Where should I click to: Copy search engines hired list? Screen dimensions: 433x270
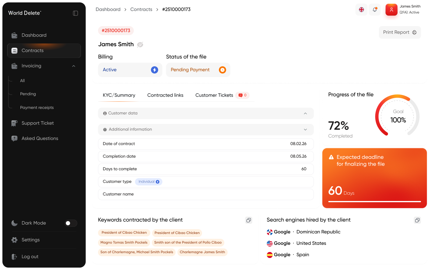coord(417,220)
